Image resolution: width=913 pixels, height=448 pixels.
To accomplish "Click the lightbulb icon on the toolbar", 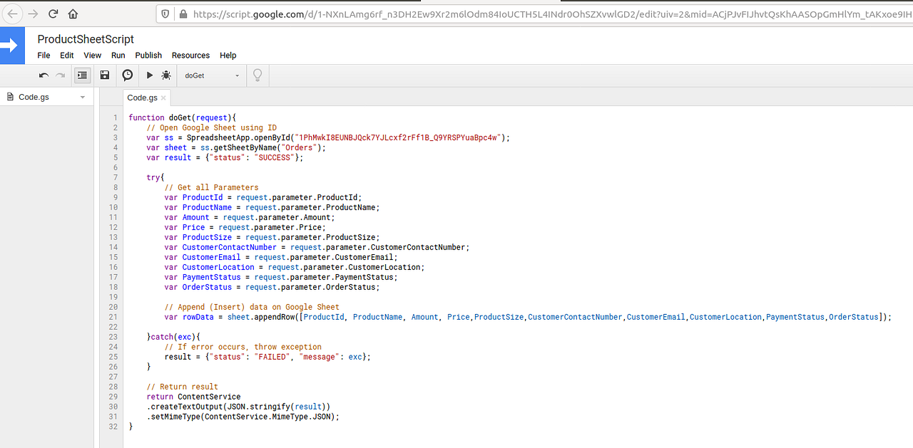I will (x=257, y=75).
